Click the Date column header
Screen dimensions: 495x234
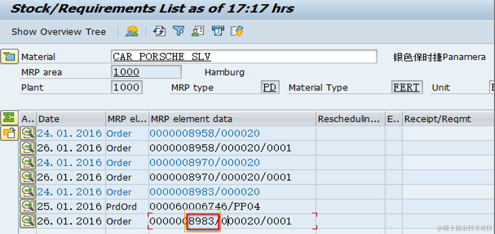(71, 119)
